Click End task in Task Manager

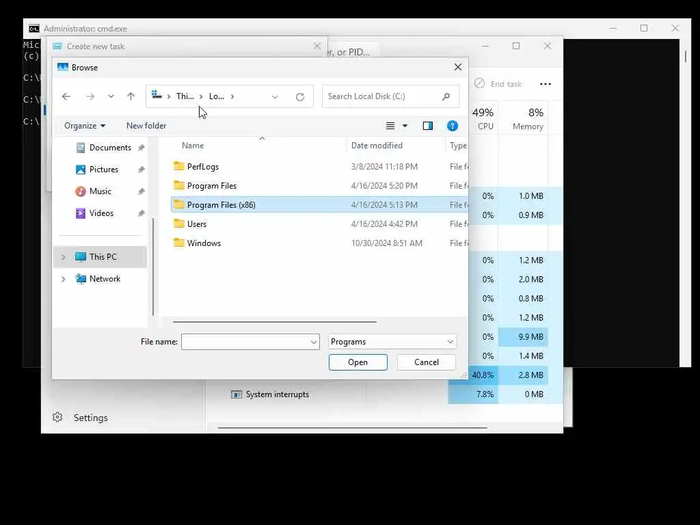pos(498,84)
